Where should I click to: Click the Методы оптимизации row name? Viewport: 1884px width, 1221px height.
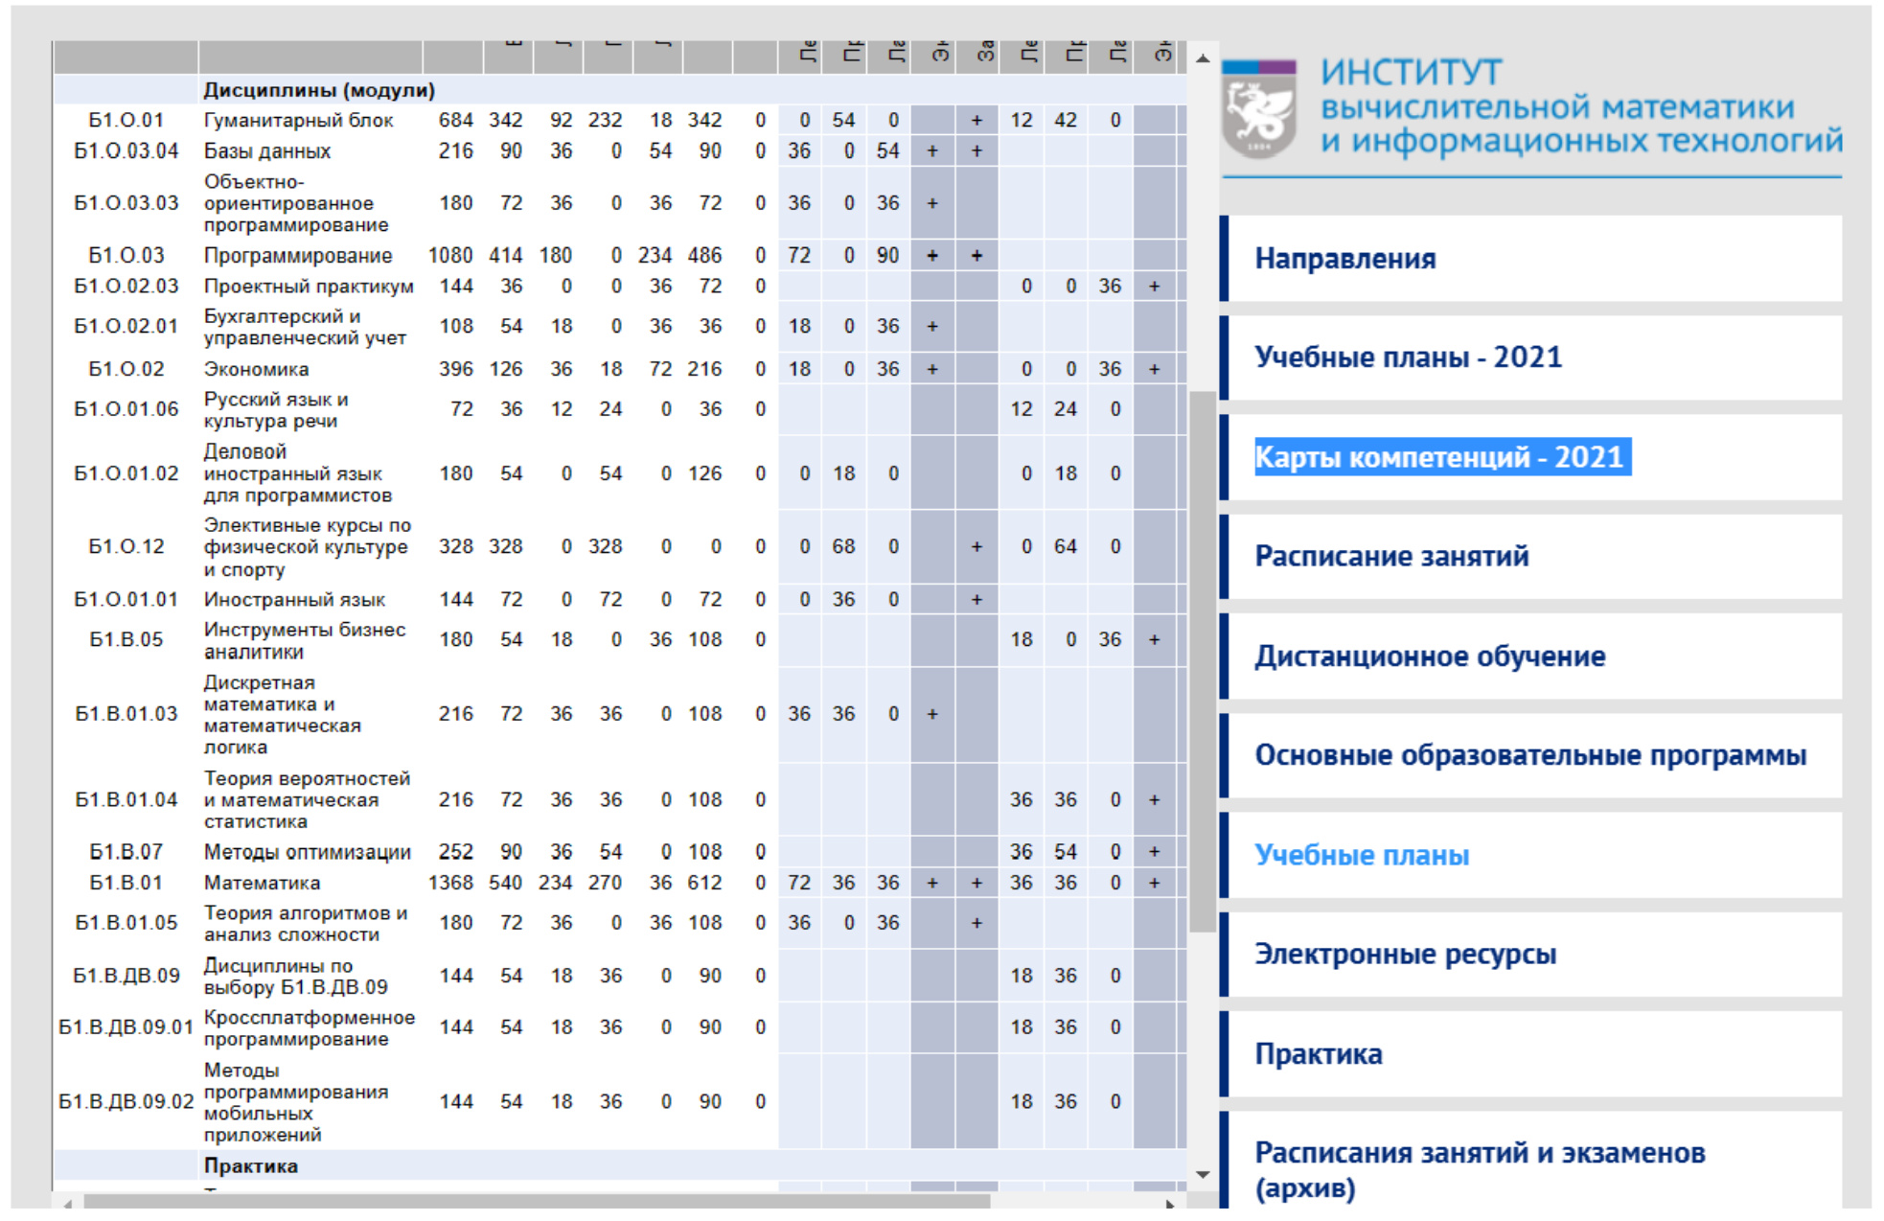pyautogui.click(x=307, y=852)
